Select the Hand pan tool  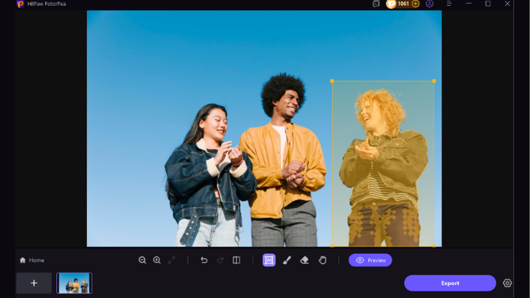[x=322, y=260]
